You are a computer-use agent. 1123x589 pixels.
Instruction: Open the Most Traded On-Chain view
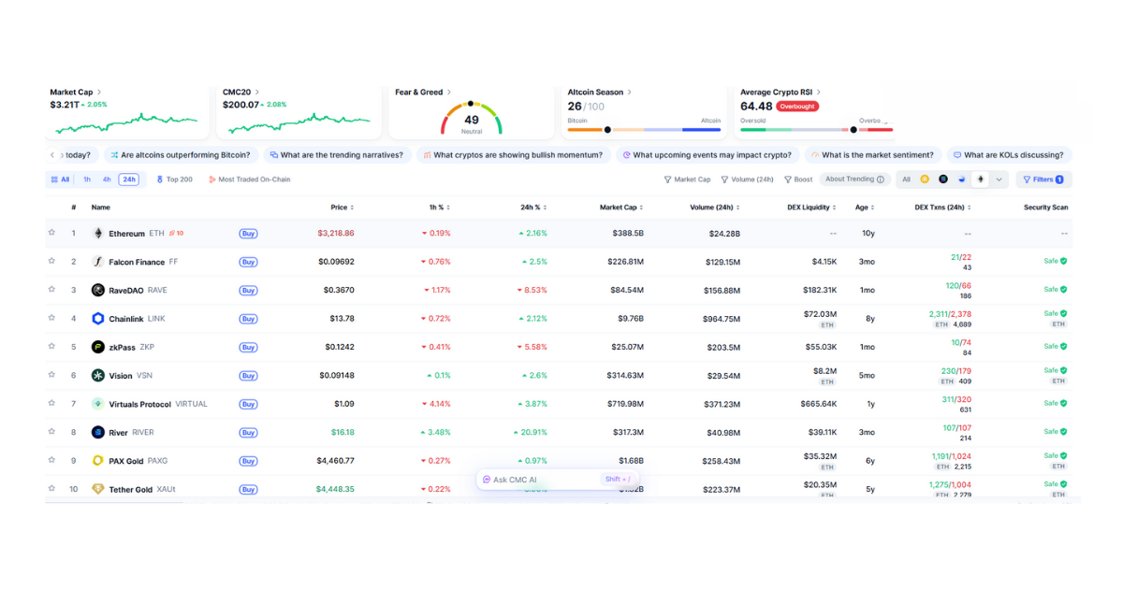tap(249, 179)
